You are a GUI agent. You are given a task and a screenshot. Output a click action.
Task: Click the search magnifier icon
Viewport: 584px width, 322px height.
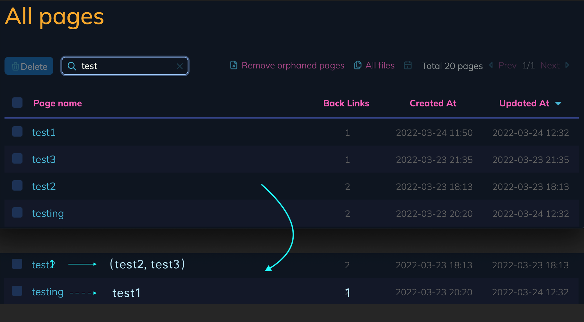click(72, 66)
